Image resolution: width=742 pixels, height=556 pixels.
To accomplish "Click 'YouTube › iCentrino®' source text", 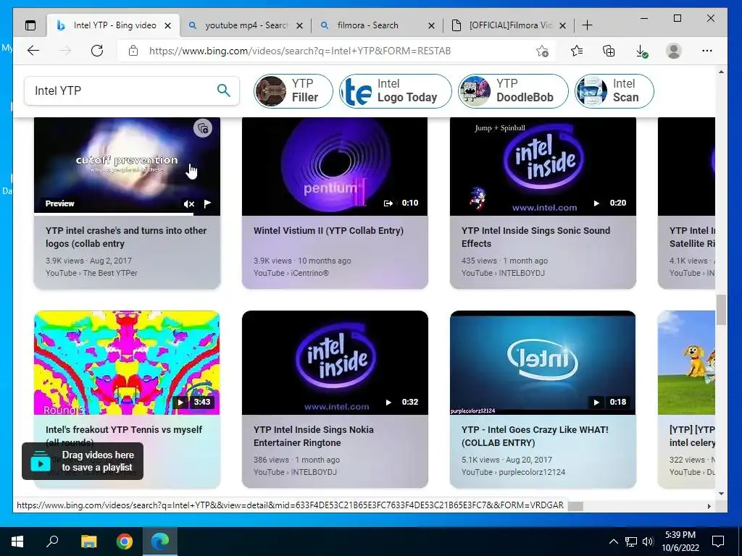I will [291, 273].
